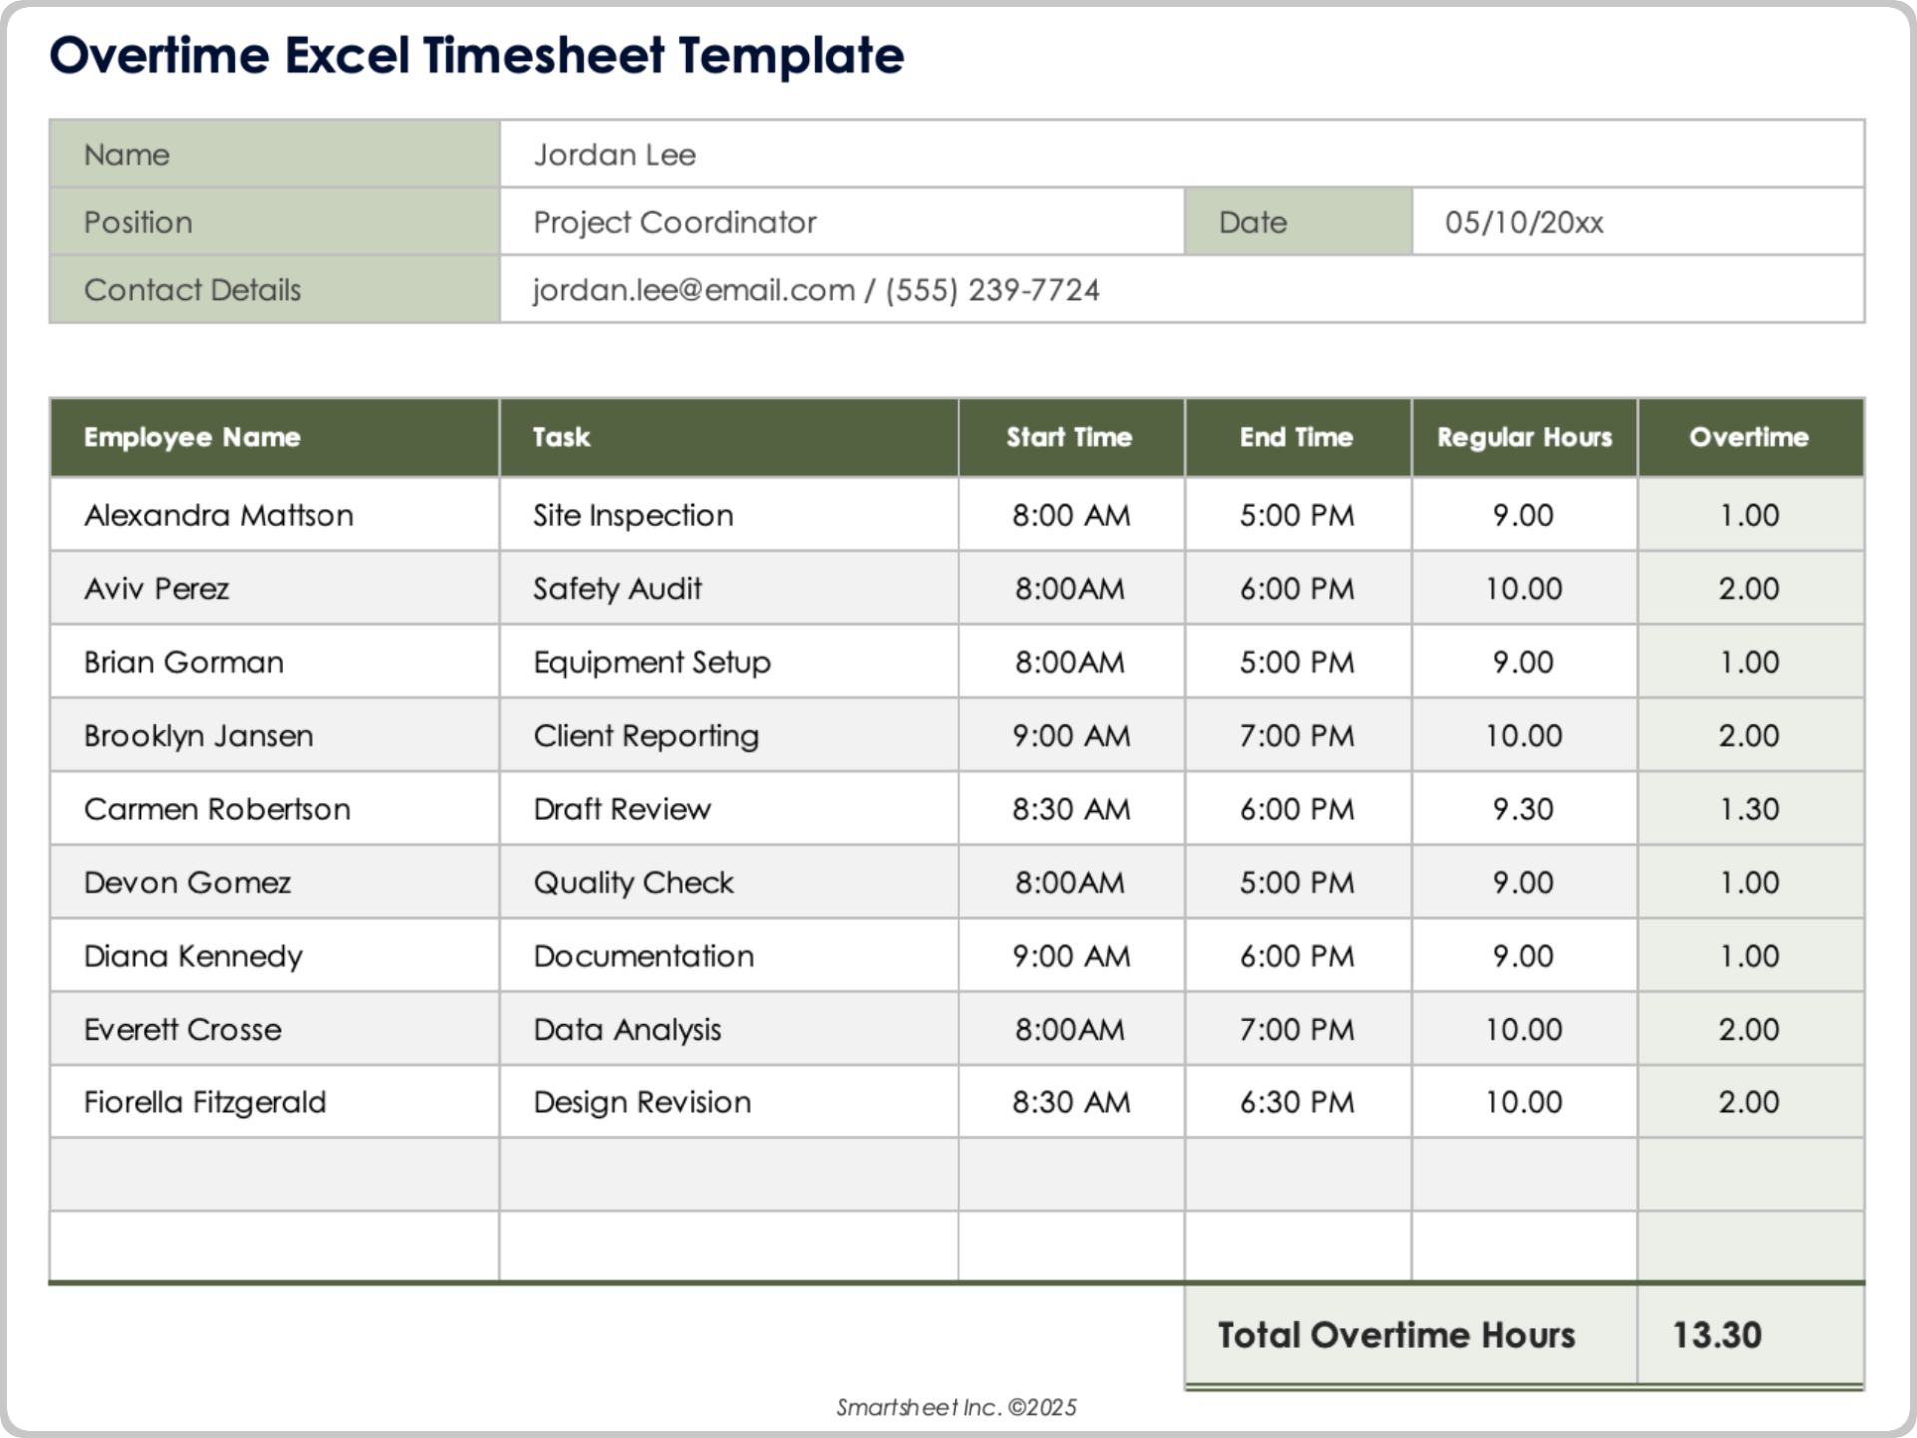The width and height of the screenshot is (1917, 1438).
Task: Select Brian Gorman's 8:00AM start time
Action: click(1069, 662)
